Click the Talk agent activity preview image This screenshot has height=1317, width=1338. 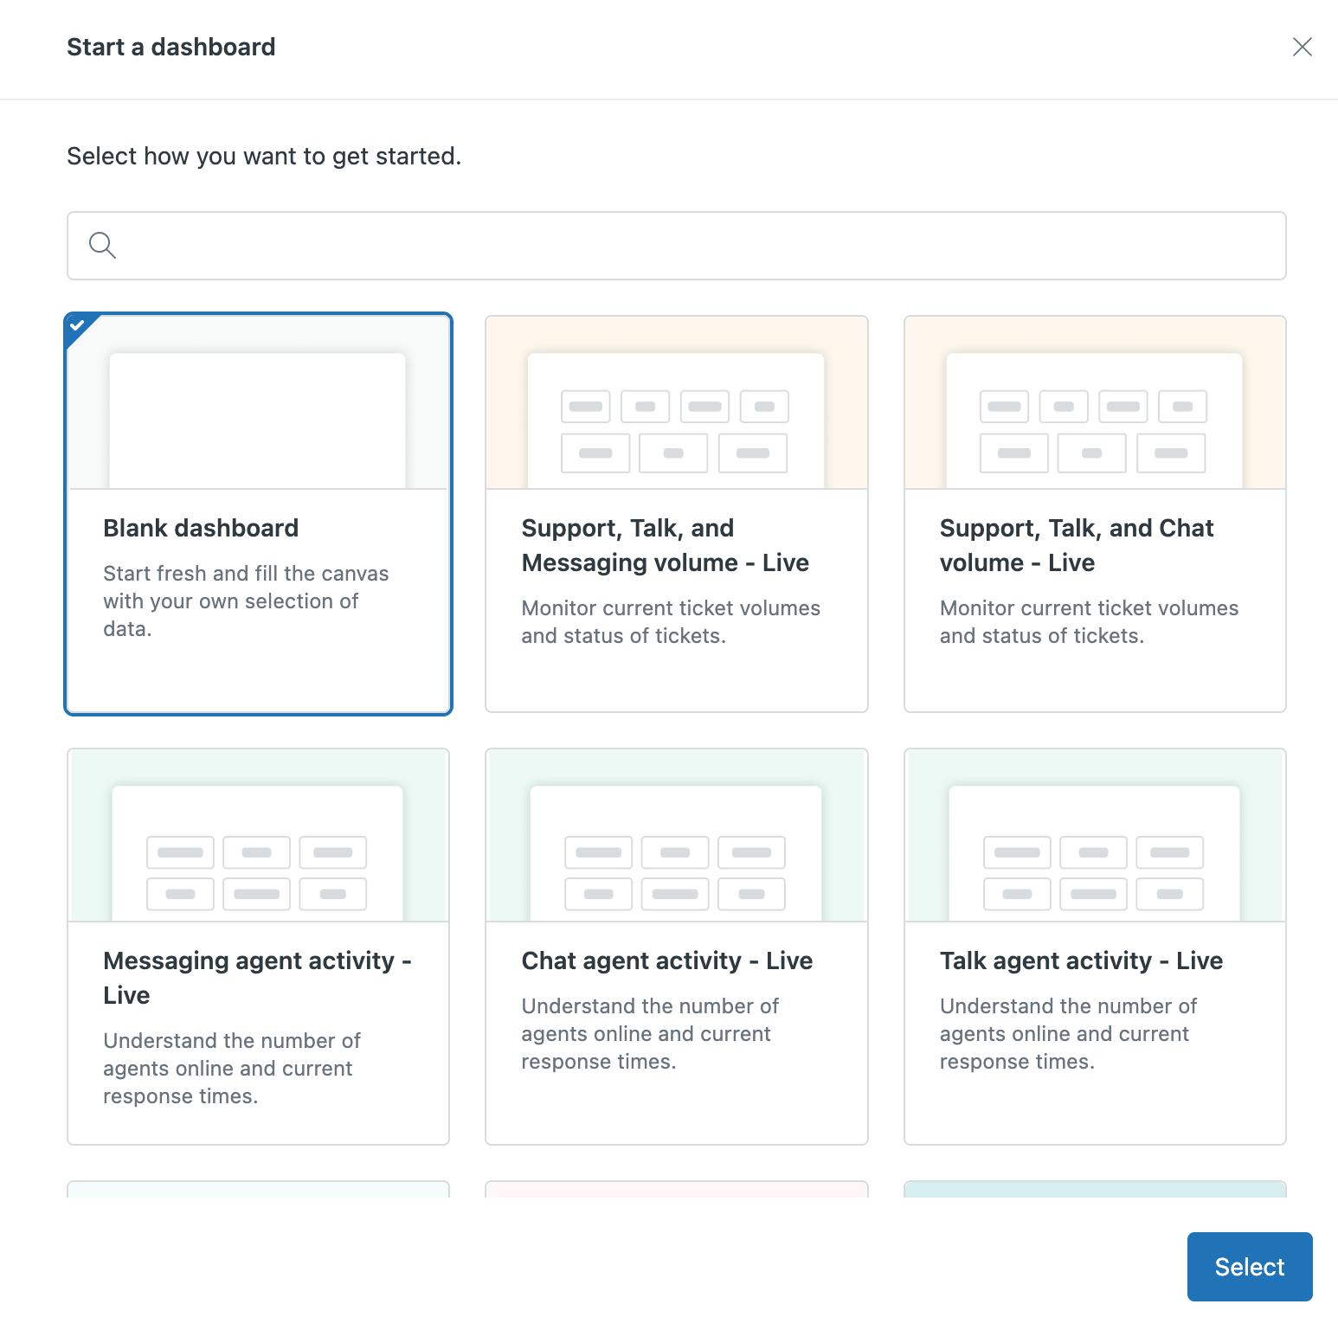[1094, 833]
